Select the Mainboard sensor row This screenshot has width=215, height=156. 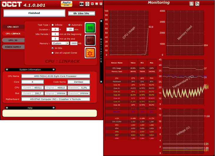click(x=131, y=82)
